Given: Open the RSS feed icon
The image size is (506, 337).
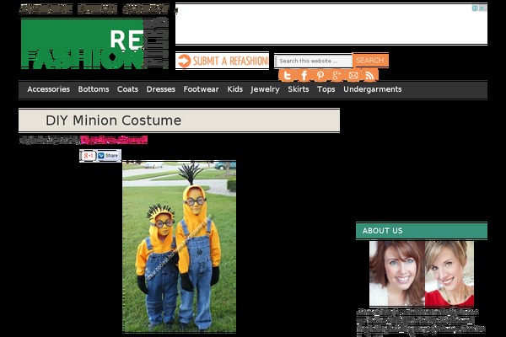Looking at the screenshot, I should tap(370, 76).
